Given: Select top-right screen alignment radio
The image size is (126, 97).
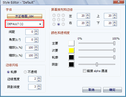Looking at the screenshot, I should tap(63, 15).
